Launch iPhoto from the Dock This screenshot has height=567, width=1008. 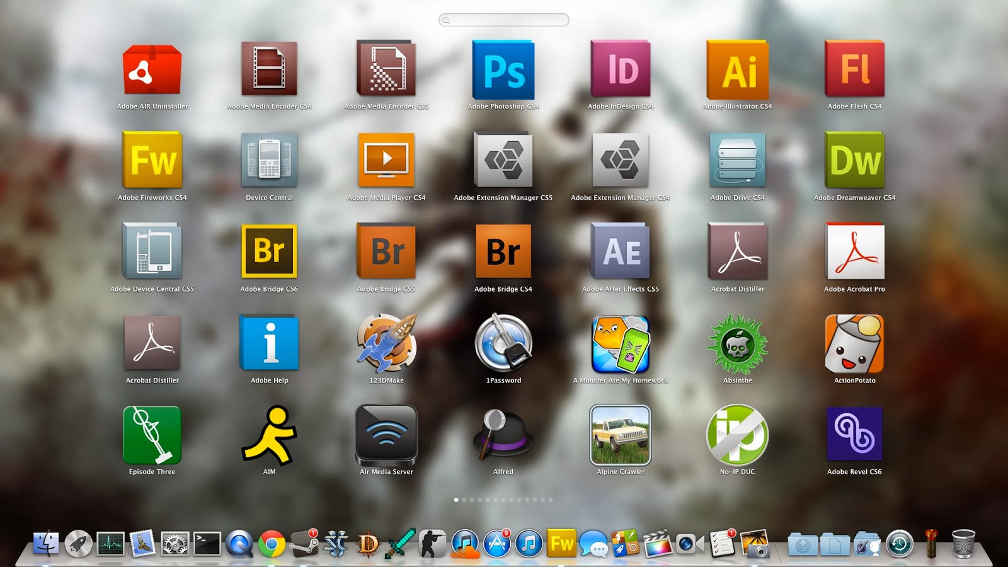point(754,543)
